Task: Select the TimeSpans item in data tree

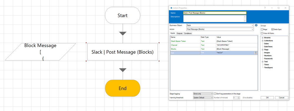Action: pos(268,68)
